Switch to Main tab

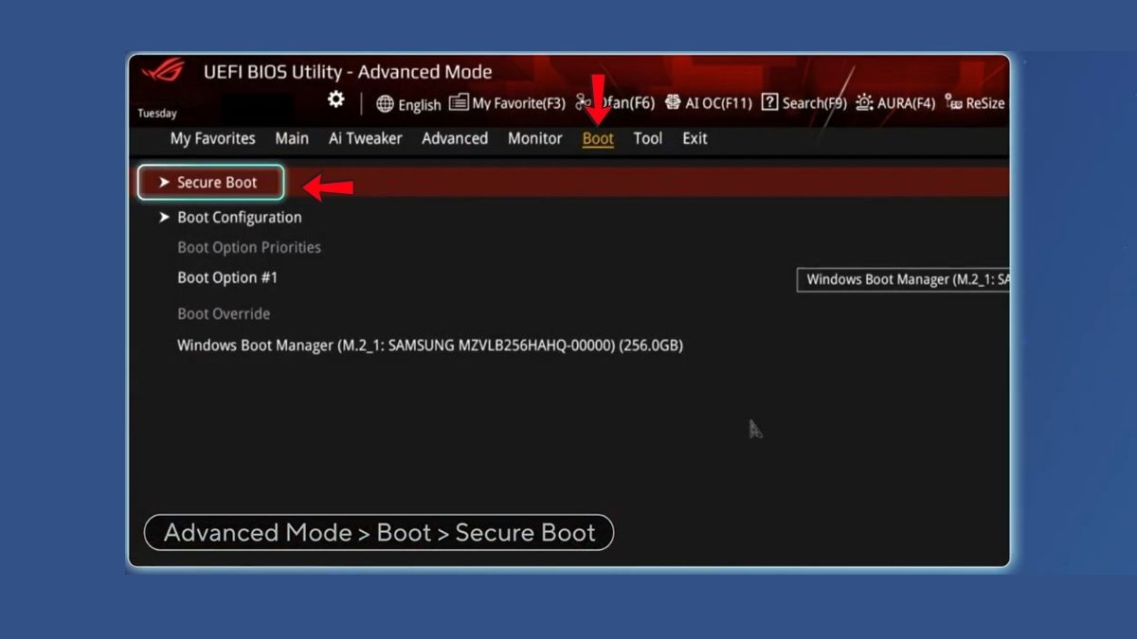coord(292,138)
